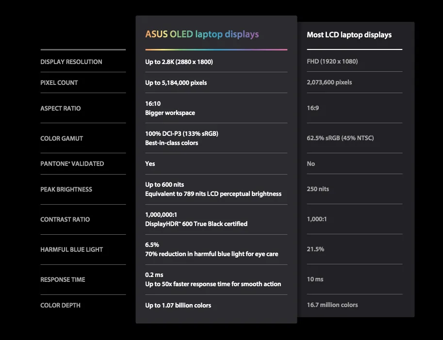Click 'Up to 1.07 billion colors' value

tap(178, 305)
